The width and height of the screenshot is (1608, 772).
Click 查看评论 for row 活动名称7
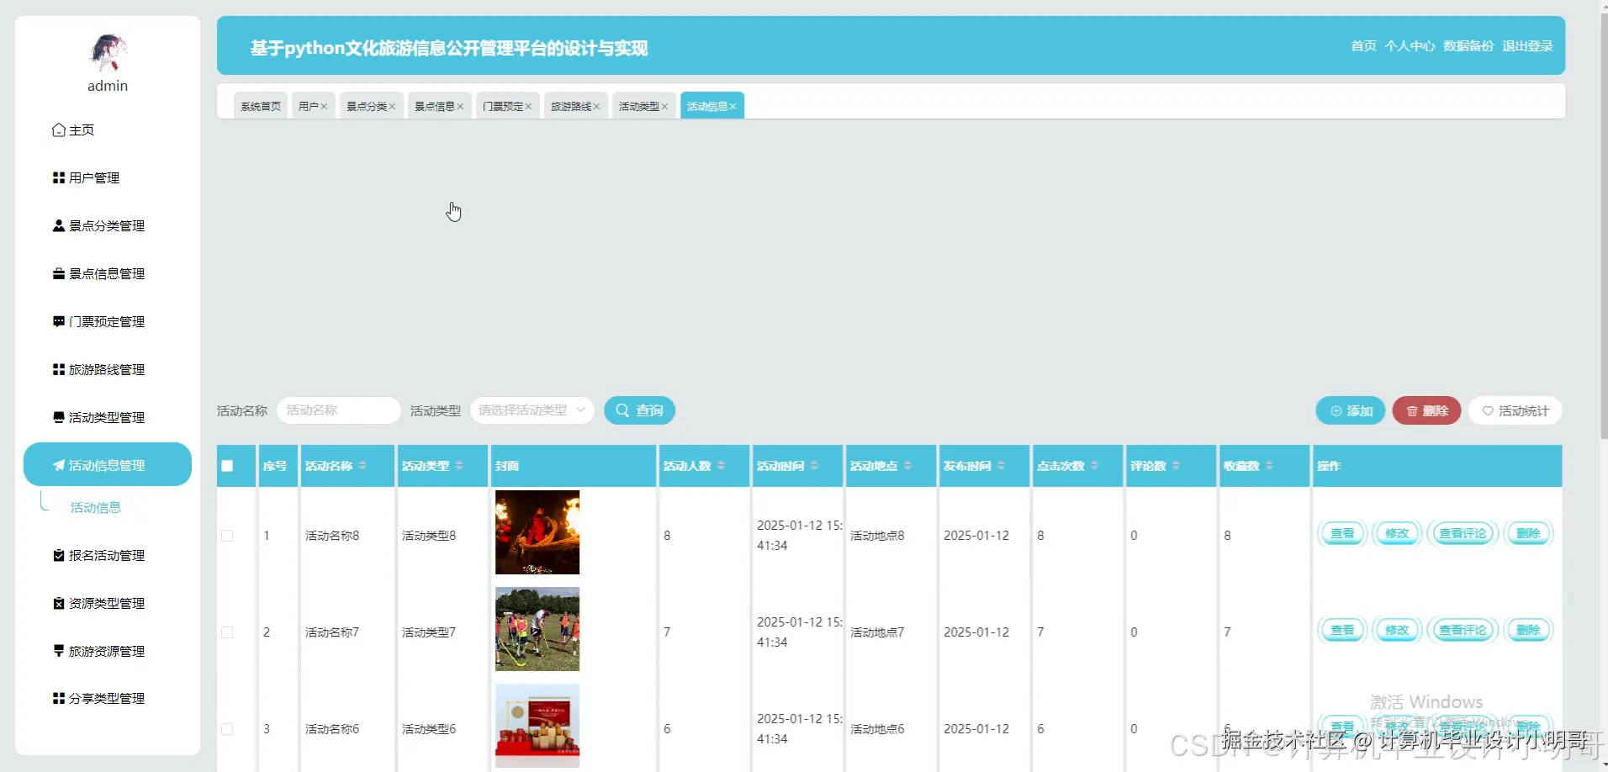coord(1463,630)
